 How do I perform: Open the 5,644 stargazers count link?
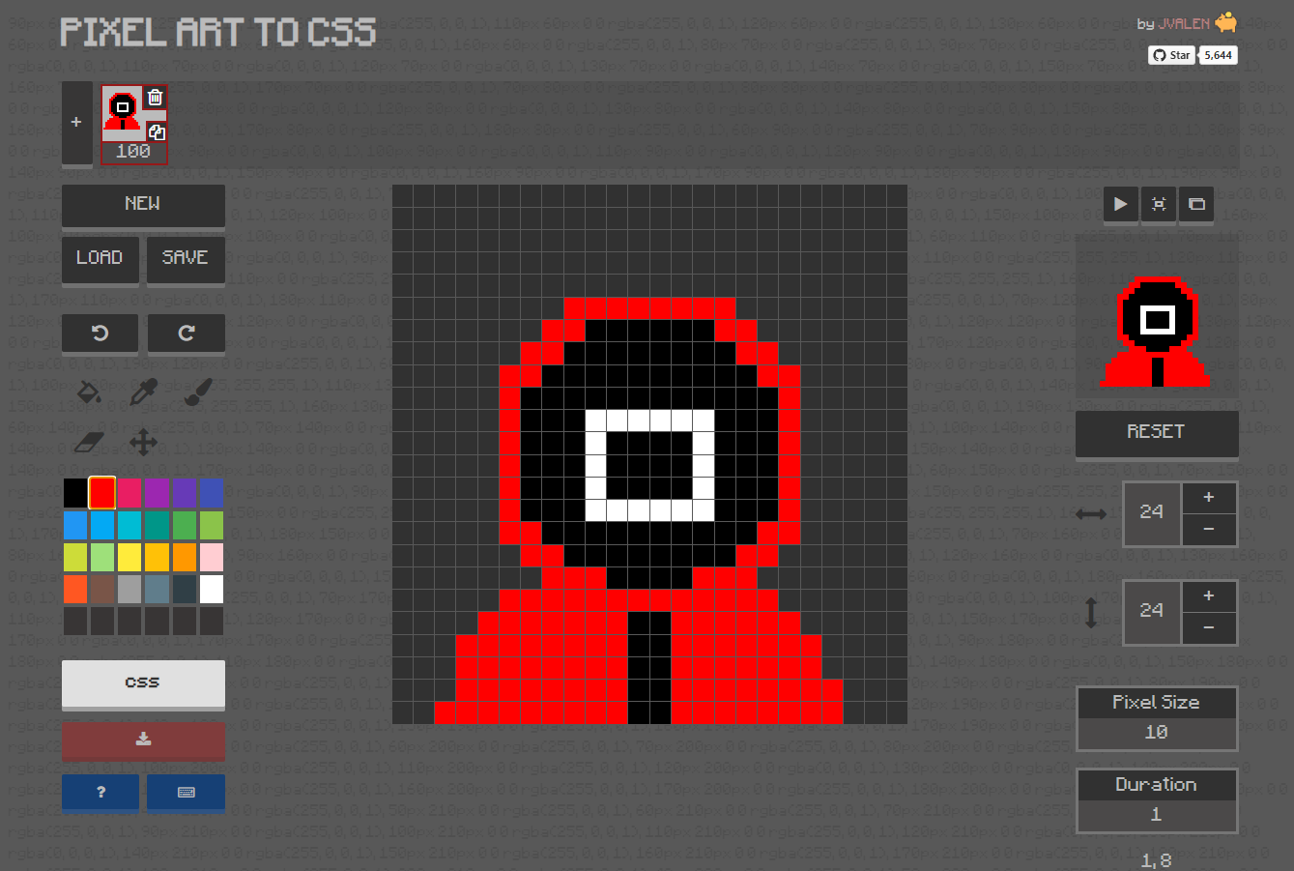(x=1218, y=55)
